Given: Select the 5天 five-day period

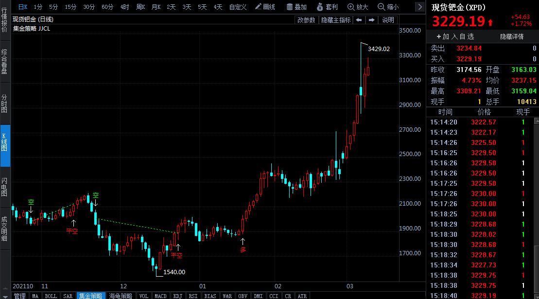Looking at the screenshot, I should 202,7.
